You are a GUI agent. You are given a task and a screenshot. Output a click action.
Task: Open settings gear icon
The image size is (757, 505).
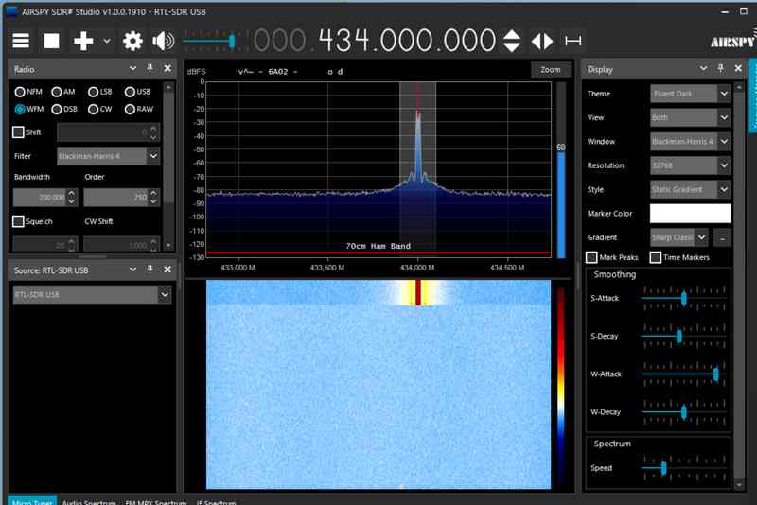click(132, 41)
